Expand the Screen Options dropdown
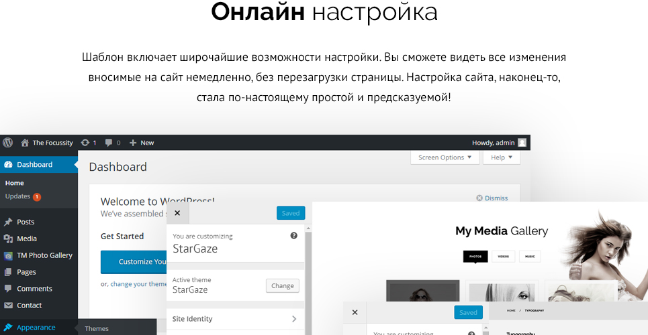 click(x=445, y=157)
